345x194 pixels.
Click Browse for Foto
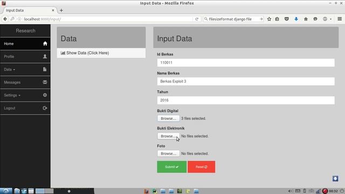[x=168, y=154]
